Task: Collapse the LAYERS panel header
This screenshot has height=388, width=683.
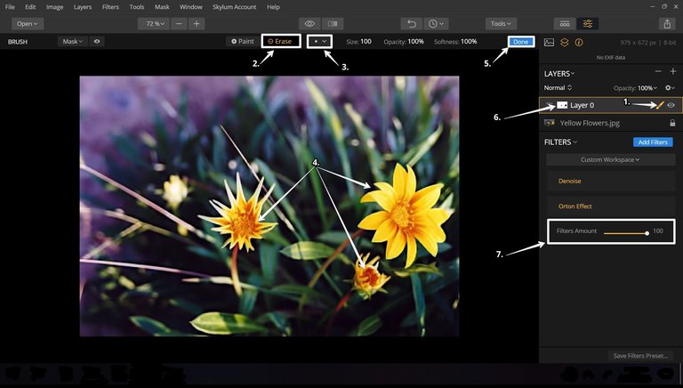Action: point(558,74)
